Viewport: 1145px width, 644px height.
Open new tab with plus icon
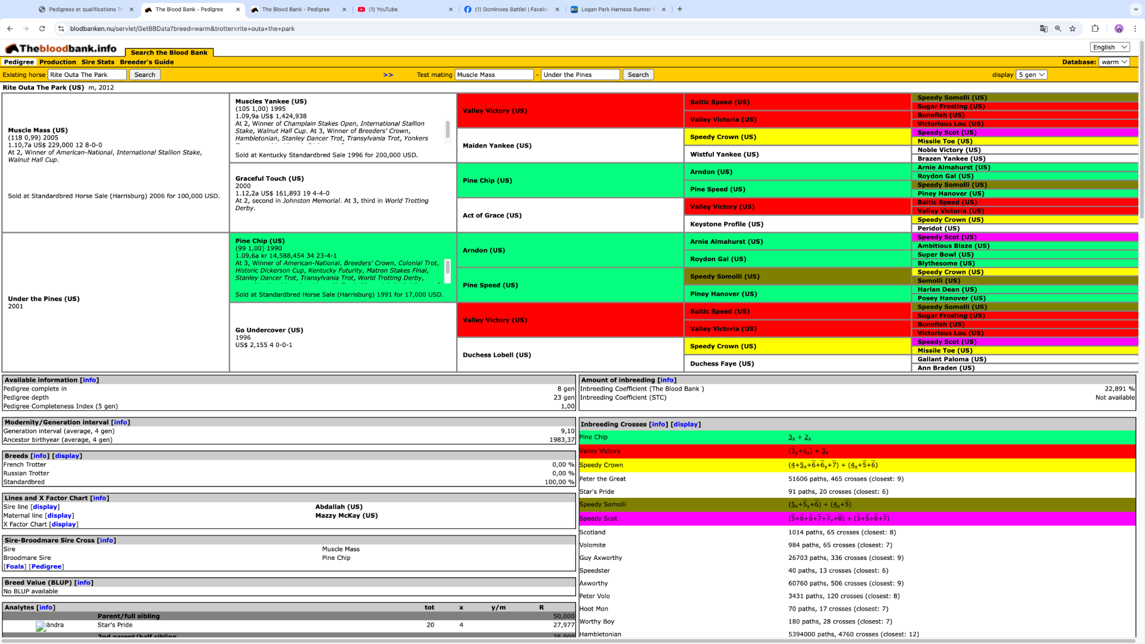click(x=680, y=9)
